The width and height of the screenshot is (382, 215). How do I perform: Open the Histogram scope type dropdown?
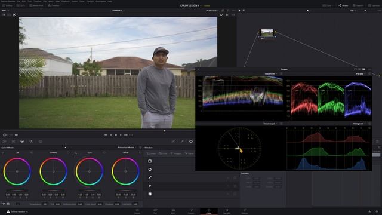click(x=359, y=124)
